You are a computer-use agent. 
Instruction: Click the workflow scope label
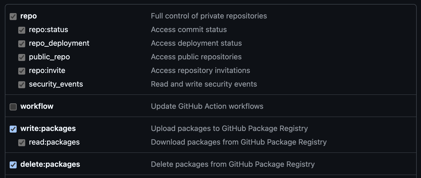click(x=37, y=107)
